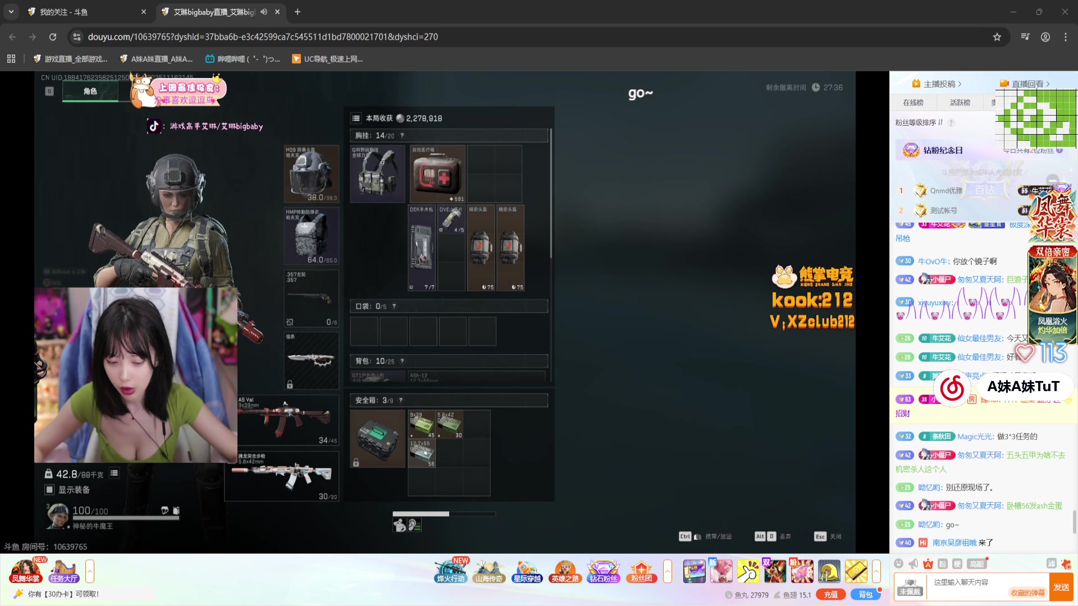This screenshot has height=606, width=1078.
Task: Open 粉丝等级排序 sort dropdown
Action: click(x=919, y=122)
